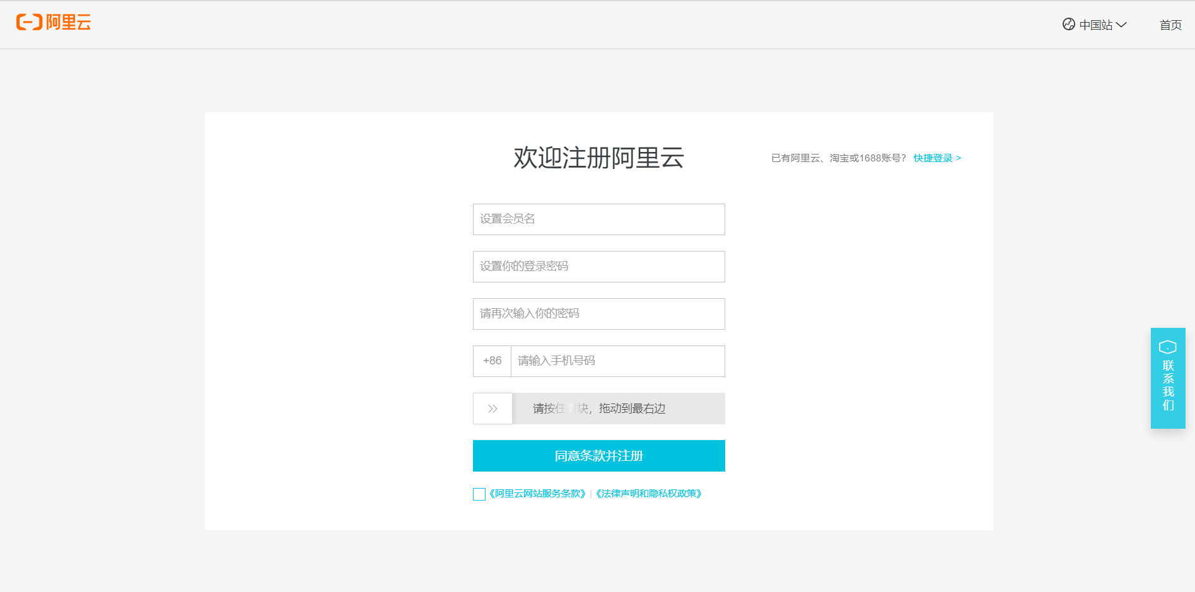Focus the 设置会员名 username field

599,219
